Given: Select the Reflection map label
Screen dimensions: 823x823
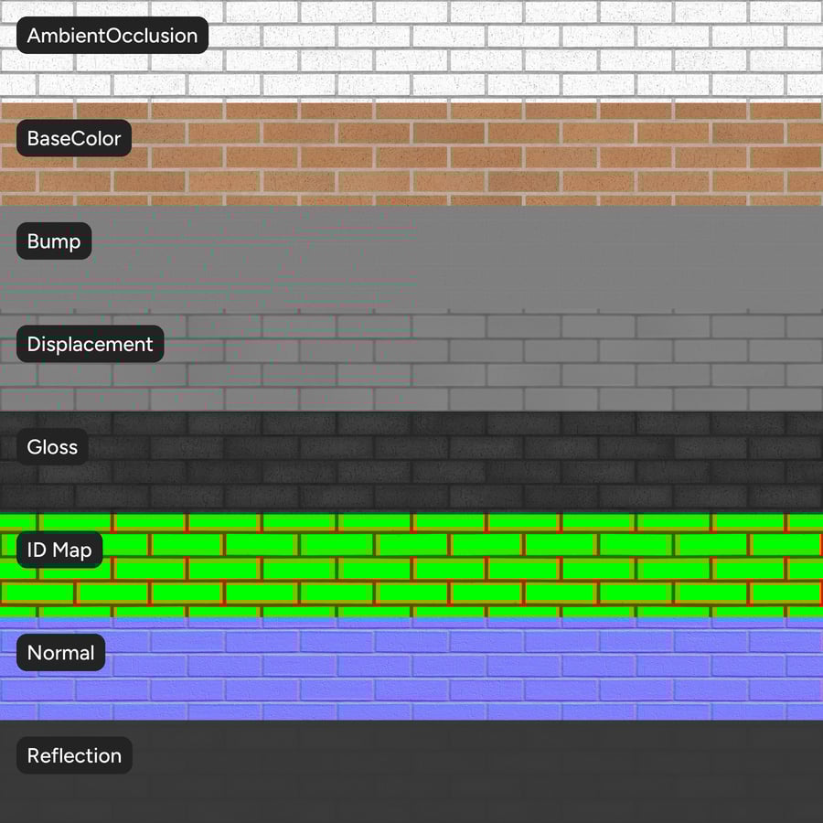Looking at the screenshot, I should click(74, 755).
